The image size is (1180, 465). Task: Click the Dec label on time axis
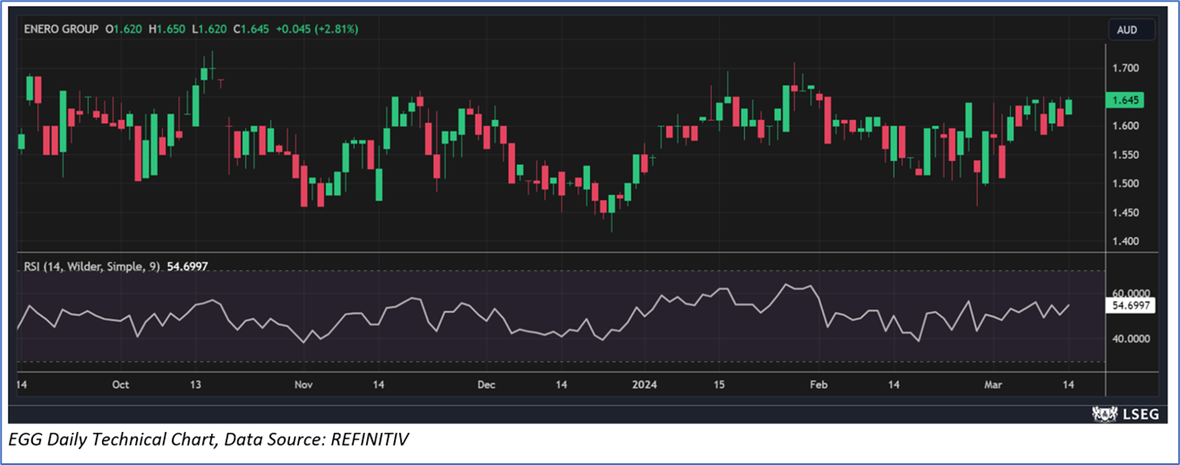486,384
